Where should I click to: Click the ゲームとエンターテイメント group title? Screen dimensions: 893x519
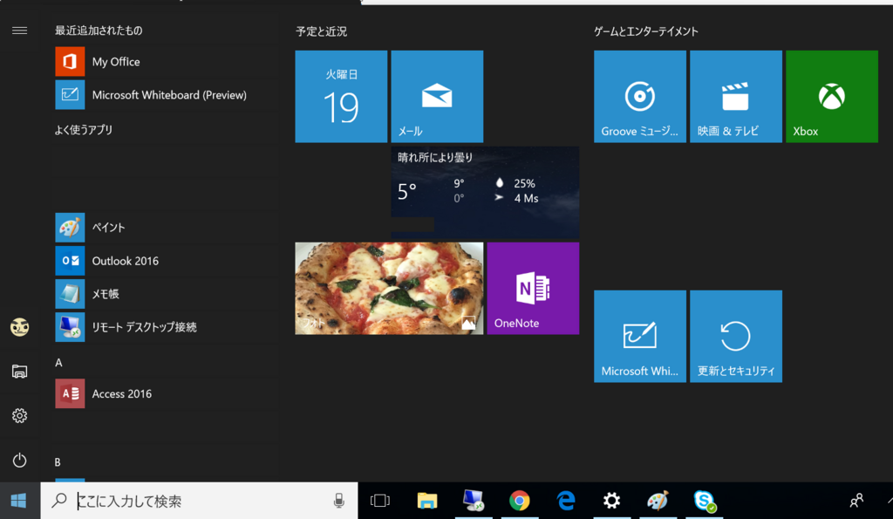[x=646, y=31]
